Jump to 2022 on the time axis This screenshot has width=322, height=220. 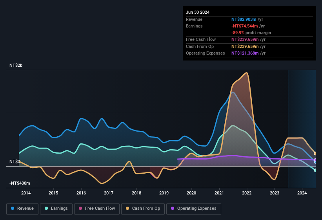[247, 193]
